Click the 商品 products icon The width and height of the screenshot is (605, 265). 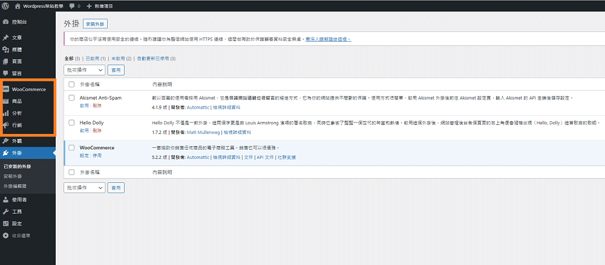click(6, 101)
